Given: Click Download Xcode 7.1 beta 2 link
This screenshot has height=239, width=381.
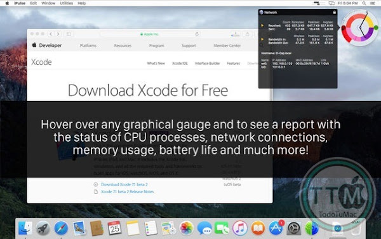Looking at the screenshot, I should point(124,184).
